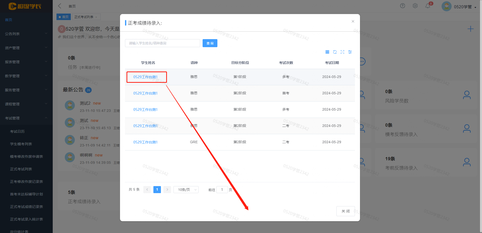Click the page 1 pagination button
Screen dimensions: 482x233
[157, 190]
